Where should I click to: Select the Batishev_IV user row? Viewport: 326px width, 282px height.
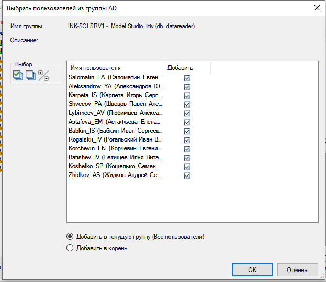(115, 157)
